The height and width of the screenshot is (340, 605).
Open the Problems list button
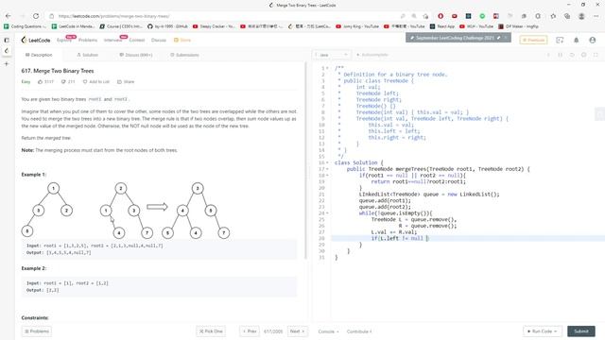[x=37, y=331]
